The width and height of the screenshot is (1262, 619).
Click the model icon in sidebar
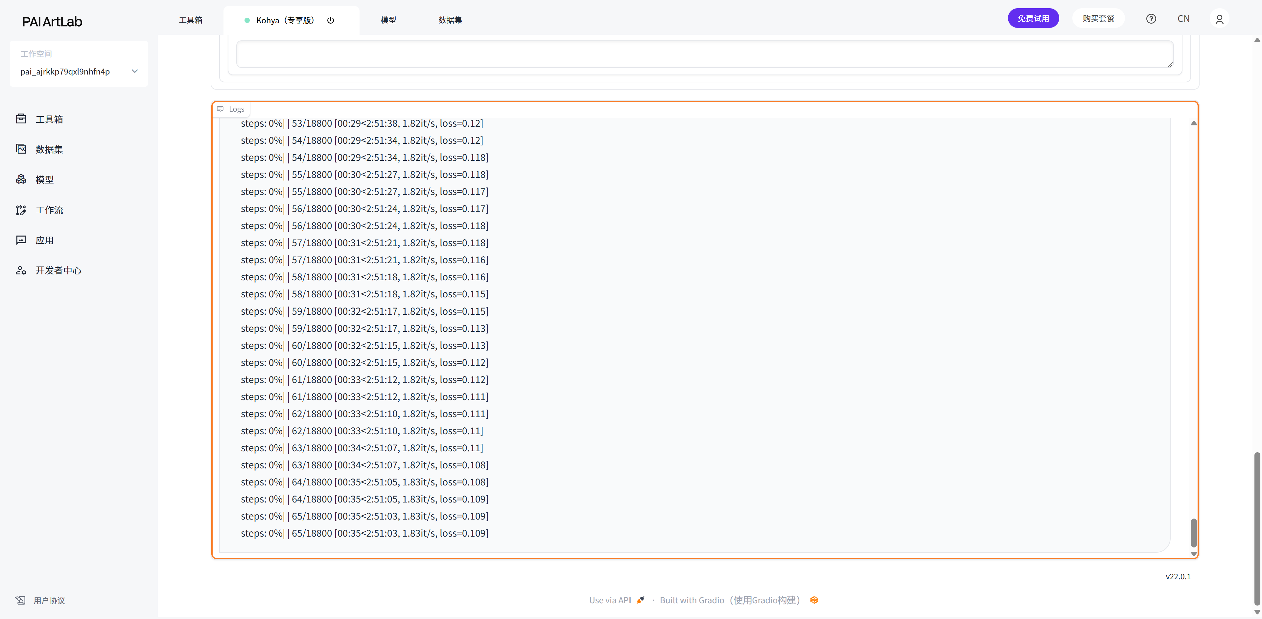click(x=21, y=180)
